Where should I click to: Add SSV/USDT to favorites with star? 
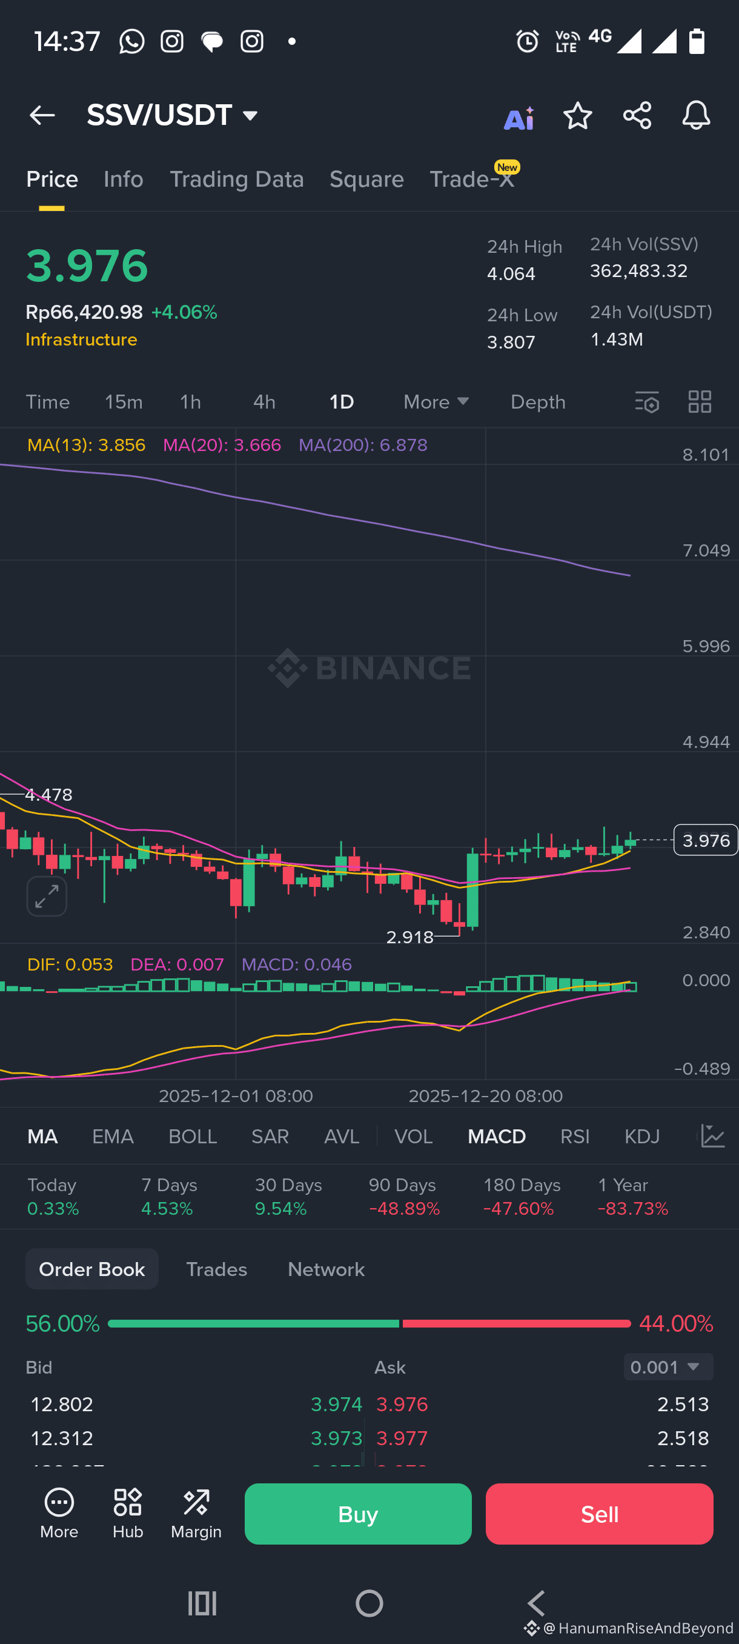(578, 116)
